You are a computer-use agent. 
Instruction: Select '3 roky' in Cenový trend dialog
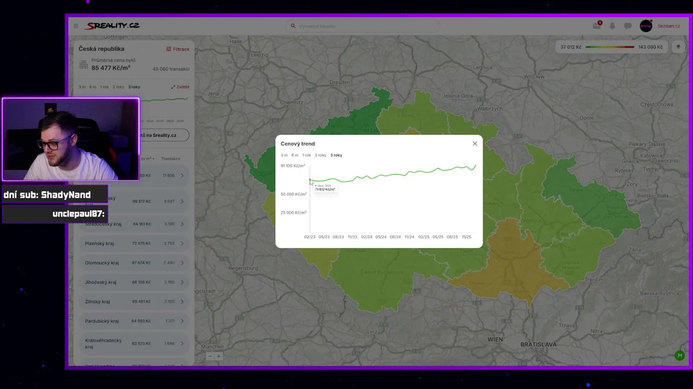click(x=336, y=155)
